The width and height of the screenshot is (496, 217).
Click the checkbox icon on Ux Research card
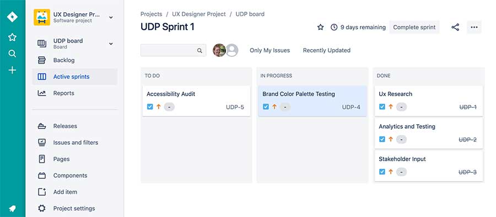pos(382,107)
